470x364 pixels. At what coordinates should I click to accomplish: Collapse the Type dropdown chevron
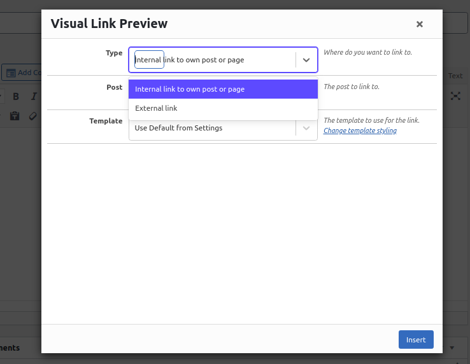click(x=306, y=60)
